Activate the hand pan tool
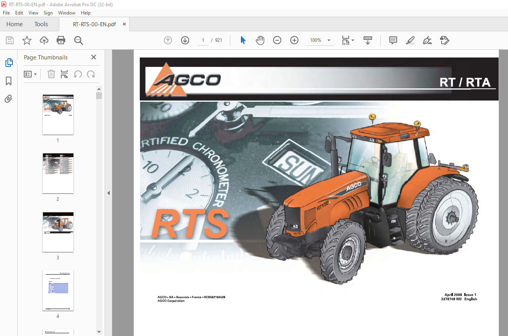 point(260,40)
